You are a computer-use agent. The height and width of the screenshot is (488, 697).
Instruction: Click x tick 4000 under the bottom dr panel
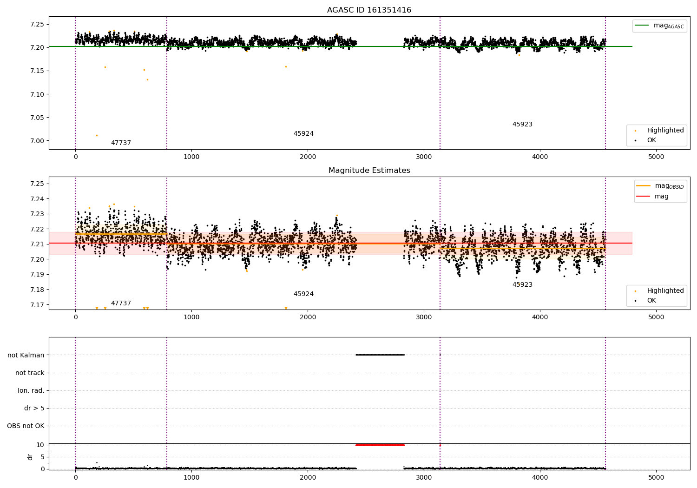[540, 477]
